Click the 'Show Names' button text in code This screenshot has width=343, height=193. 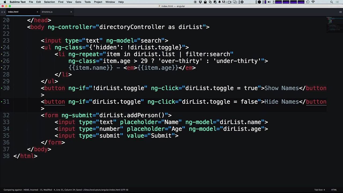point(282,88)
